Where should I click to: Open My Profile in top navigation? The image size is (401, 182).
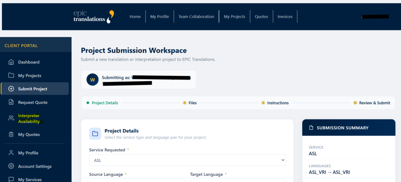(160, 16)
